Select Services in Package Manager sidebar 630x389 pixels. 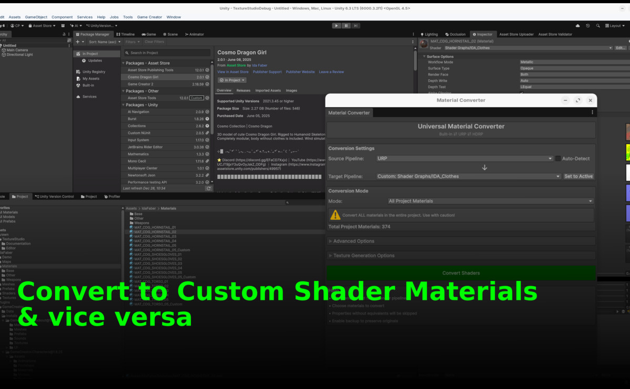89,96
